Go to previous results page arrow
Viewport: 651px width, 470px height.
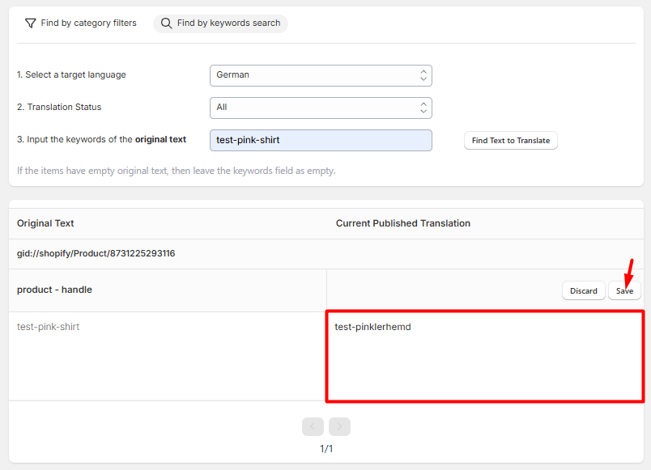(x=313, y=426)
